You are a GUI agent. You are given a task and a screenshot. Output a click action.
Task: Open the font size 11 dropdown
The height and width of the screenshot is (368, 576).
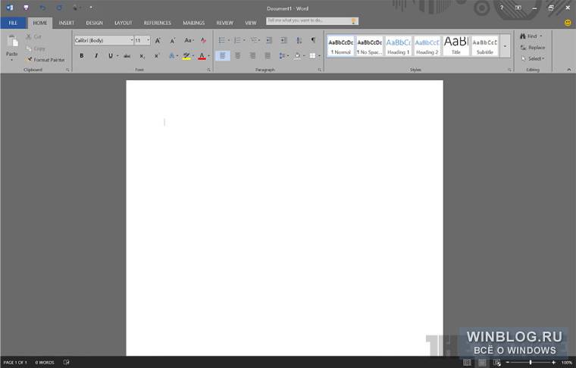pos(149,40)
